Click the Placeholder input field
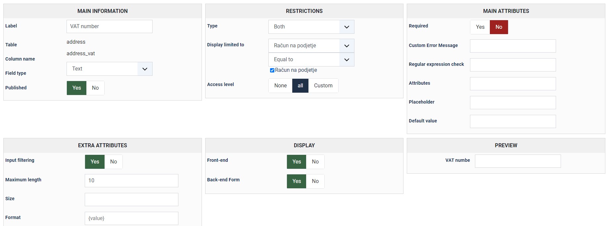 (x=513, y=103)
